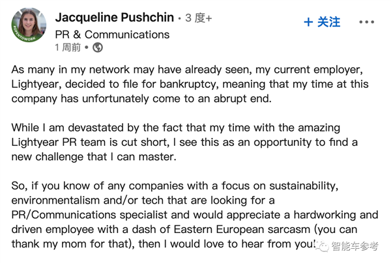The height and width of the screenshot is (263, 391).
Task: Click the word Lightyear before 'decided to file'
Action: click(36, 84)
